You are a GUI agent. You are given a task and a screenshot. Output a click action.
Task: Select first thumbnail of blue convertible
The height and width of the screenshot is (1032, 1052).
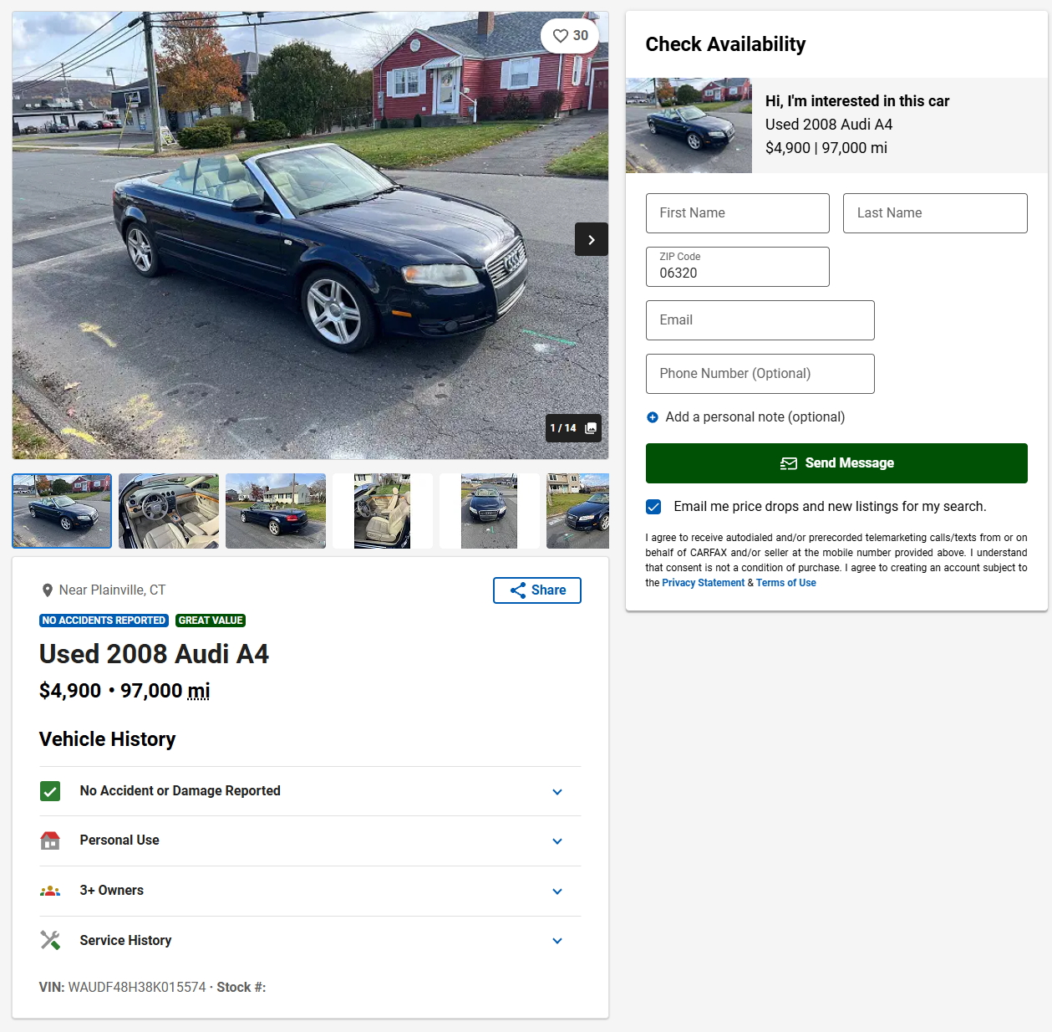pos(62,511)
